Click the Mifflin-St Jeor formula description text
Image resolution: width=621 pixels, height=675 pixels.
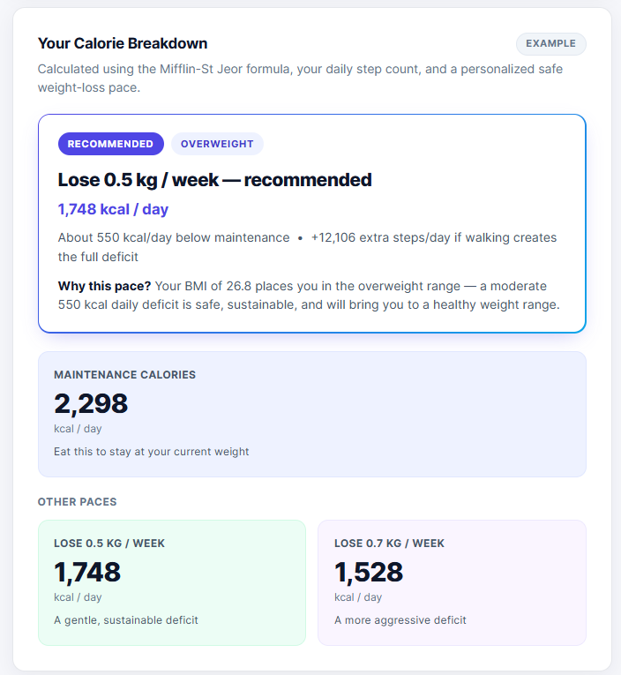tap(300, 78)
